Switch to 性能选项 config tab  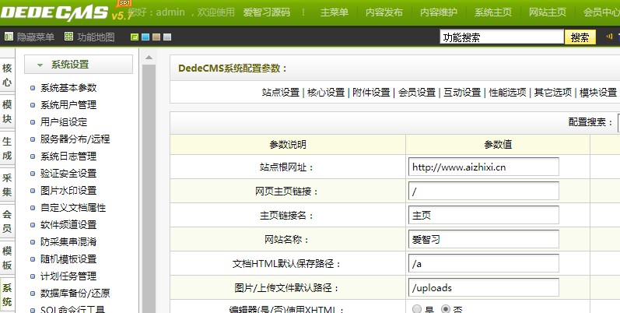507,93
